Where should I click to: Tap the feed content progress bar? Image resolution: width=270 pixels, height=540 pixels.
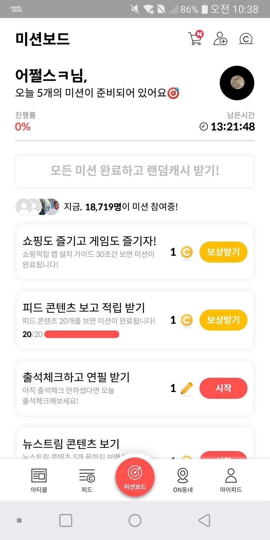(x=82, y=334)
